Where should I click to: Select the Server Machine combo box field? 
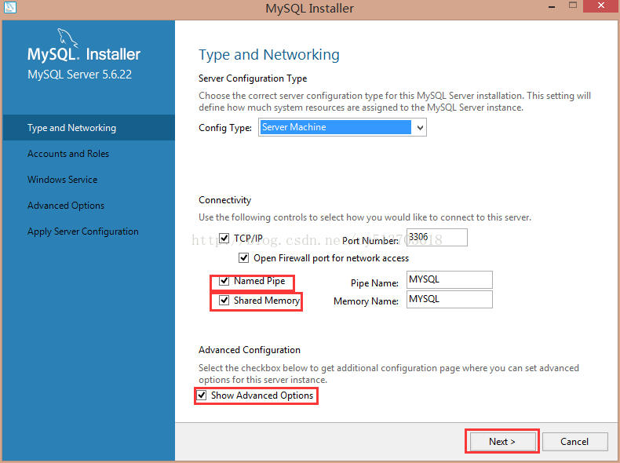(335, 127)
